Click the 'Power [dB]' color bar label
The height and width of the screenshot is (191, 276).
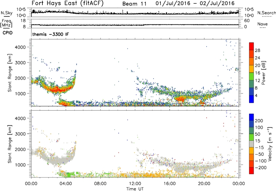pos(263,73)
